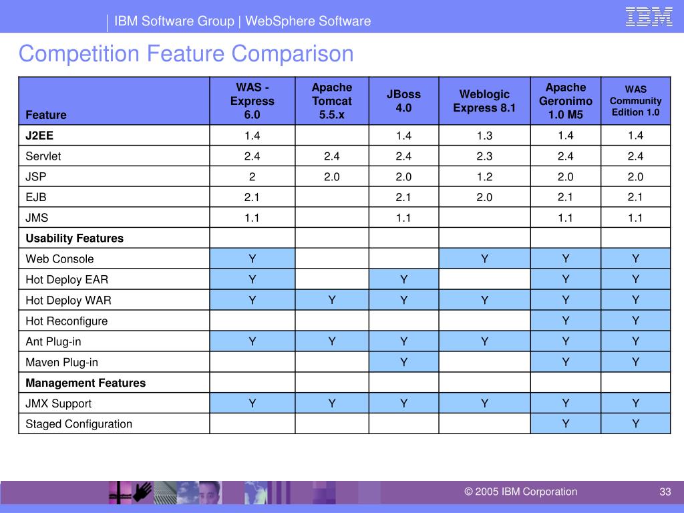Select the 'Hot Deploy WAR' row label

(69, 300)
